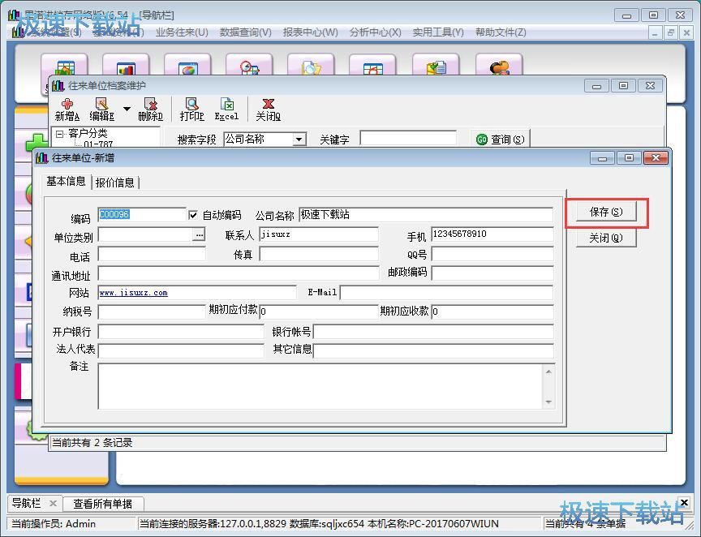
Task: Click the 期初应付款 input field
Action: coord(319,311)
